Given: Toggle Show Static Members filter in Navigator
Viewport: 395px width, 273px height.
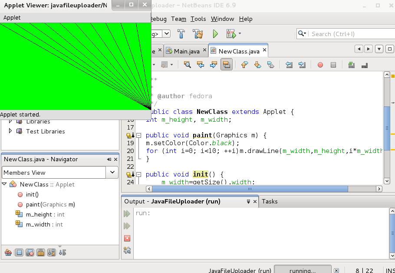Looking at the screenshot, I should click(x=30, y=253).
